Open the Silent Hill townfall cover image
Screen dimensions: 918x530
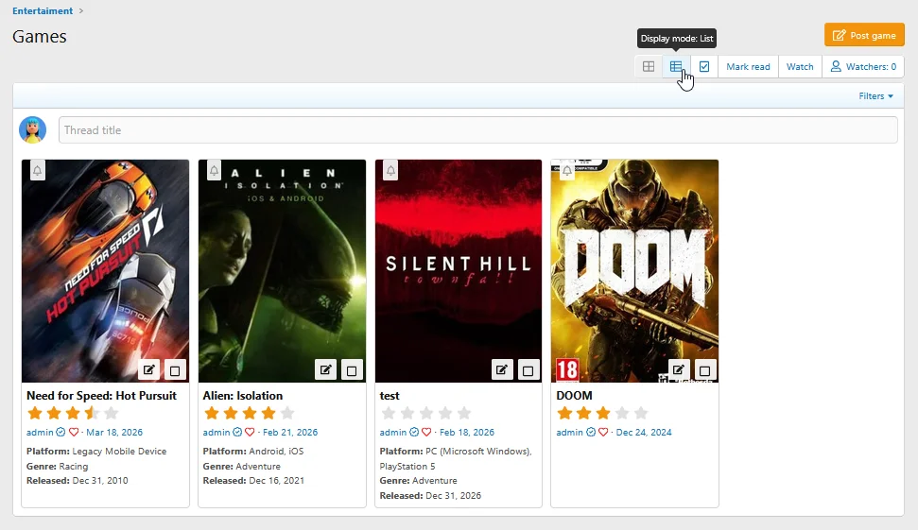[x=459, y=271]
